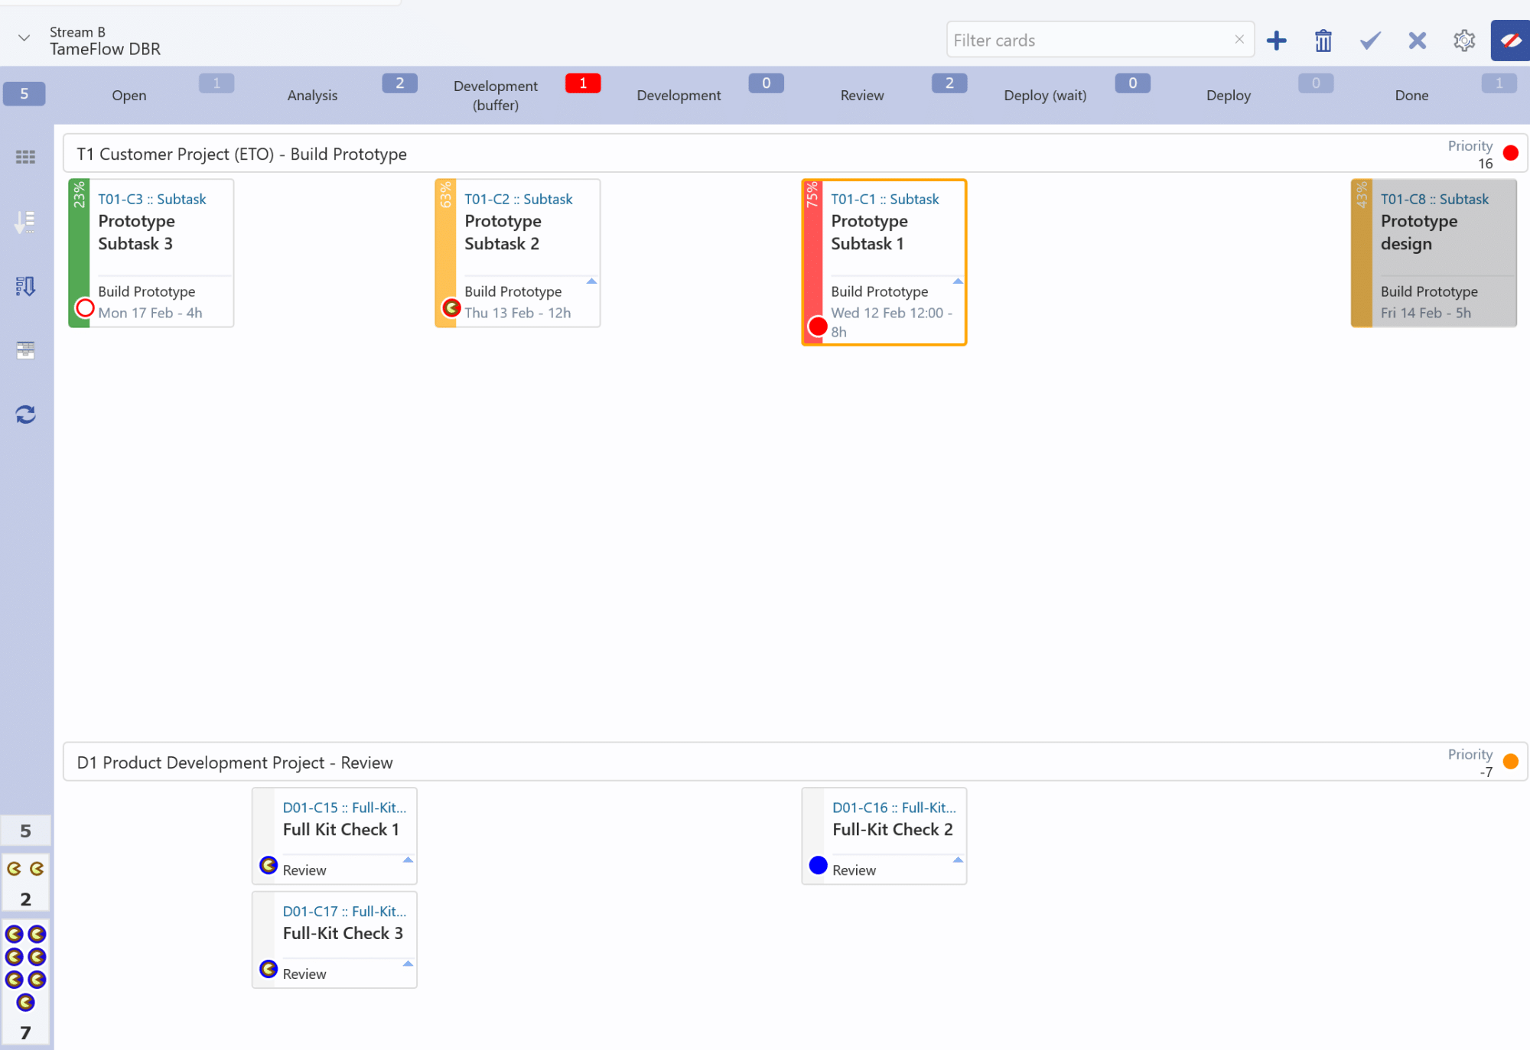Screen dimensions: 1530x1050
Task: Click the checkmark confirm icon
Action: click(1370, 41)
